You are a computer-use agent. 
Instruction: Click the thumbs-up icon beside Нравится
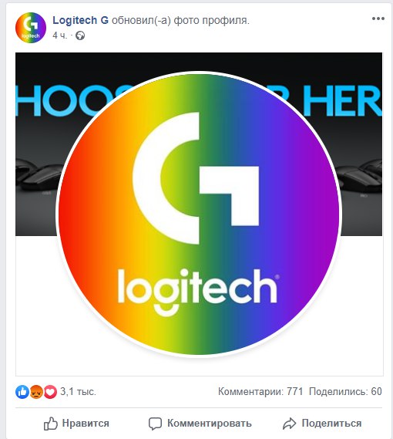51,424
